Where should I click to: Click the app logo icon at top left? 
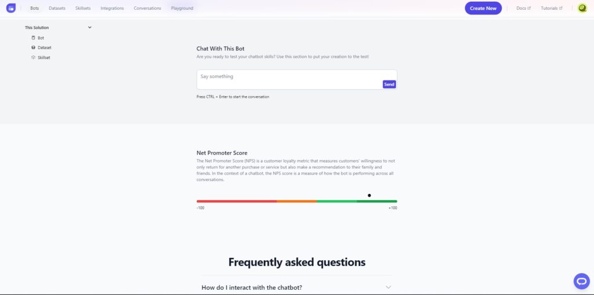(11, 8)
